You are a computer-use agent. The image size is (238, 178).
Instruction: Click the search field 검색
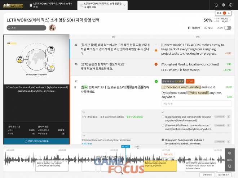[26, 28]
